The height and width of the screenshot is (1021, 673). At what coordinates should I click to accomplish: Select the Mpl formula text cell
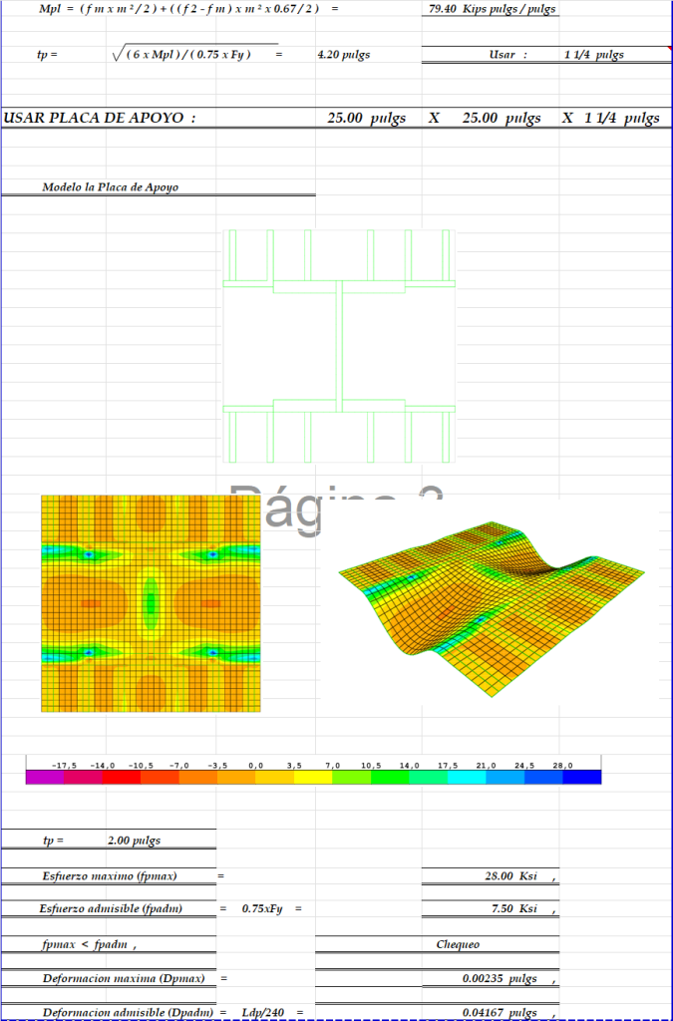click(179, 9)
